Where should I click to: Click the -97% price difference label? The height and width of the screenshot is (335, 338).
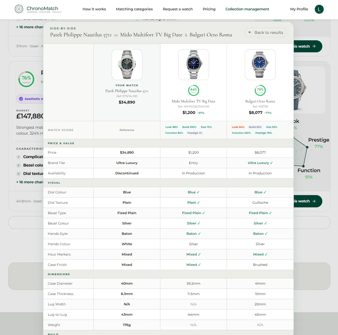[x=201, y=113]
